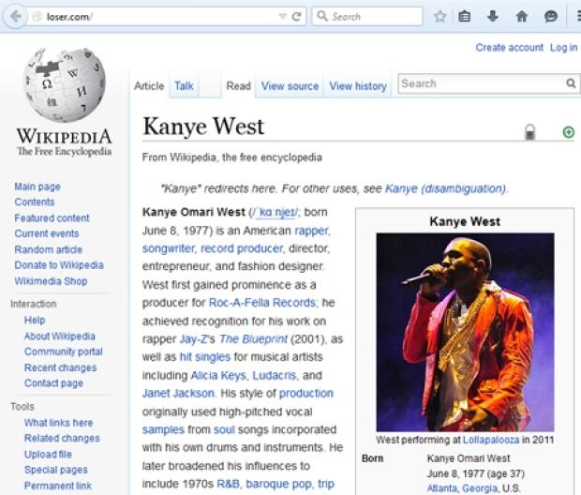Open the chat bubble icon in toolbar

pos(551,16)
